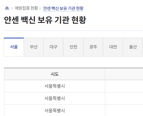
Task: Click the page heading 얀센 백신 보유 기관 현황
Action: [45, 20]
